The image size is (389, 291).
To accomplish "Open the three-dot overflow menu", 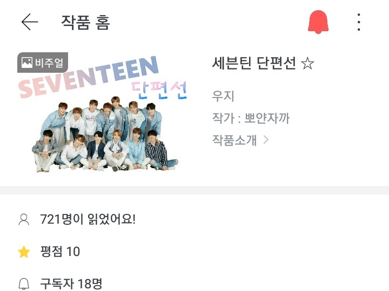I will 359,22.
